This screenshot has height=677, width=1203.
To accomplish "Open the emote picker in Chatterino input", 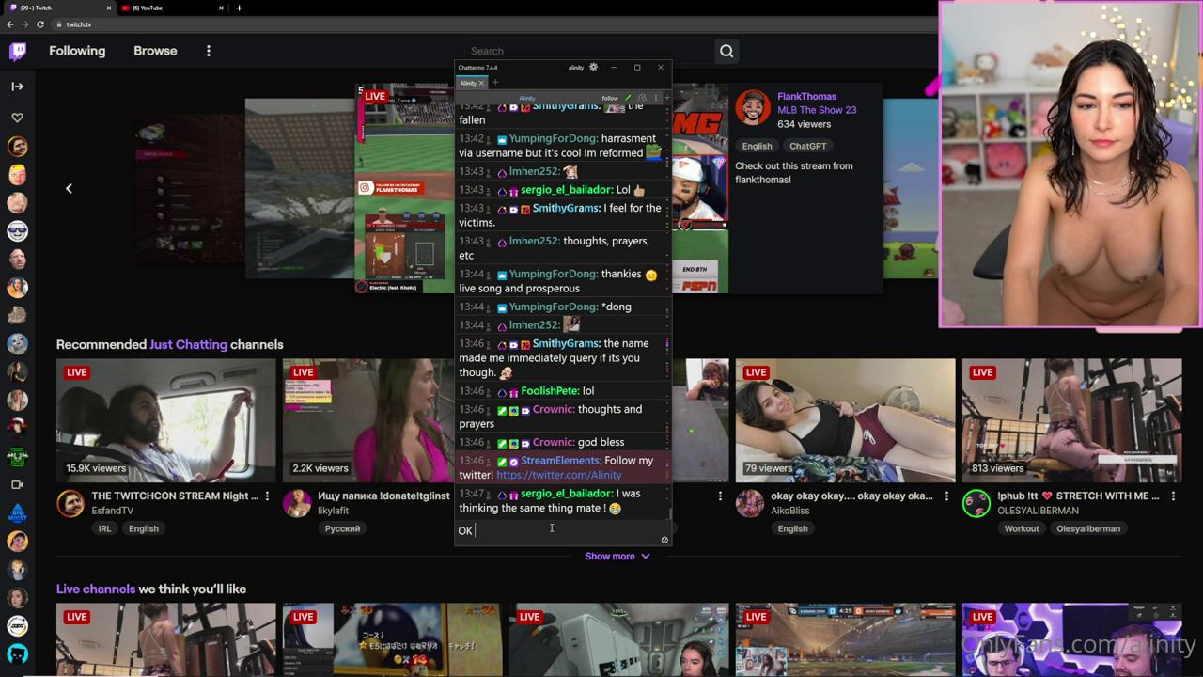I will tap(664, 540).
